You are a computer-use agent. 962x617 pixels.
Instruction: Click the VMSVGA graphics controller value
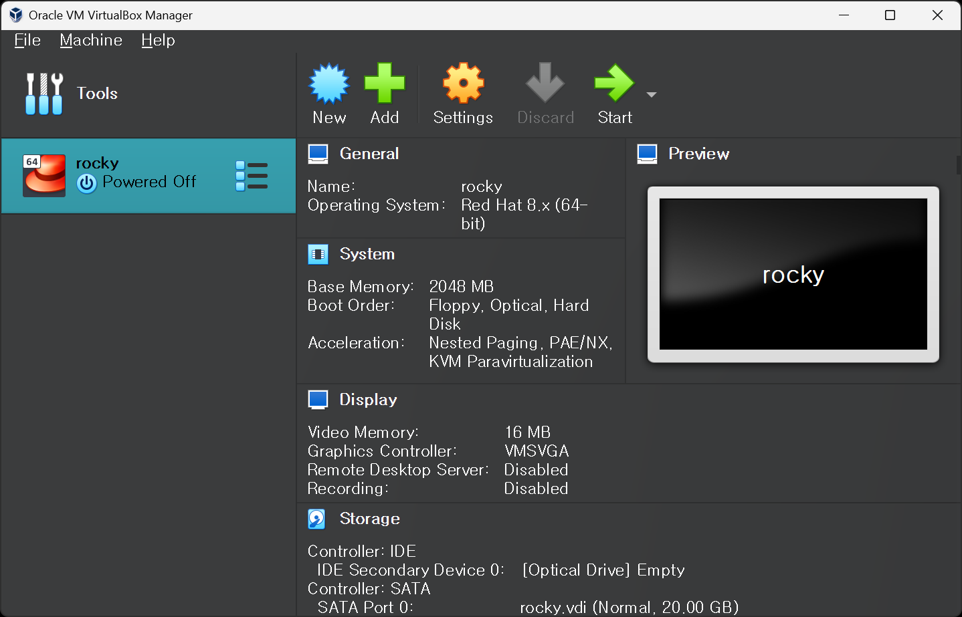pos(537,451)
